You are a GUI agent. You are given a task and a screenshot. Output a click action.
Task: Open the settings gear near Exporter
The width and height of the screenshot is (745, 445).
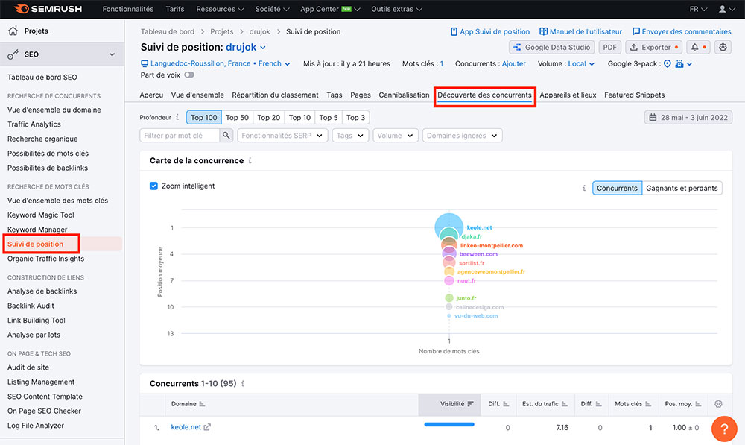pos(723,47)
